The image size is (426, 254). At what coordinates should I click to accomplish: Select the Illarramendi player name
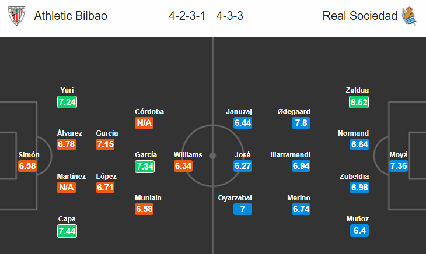tap(290, 155)
